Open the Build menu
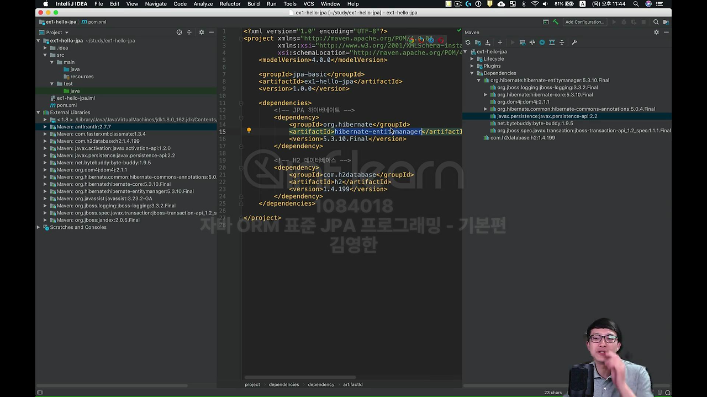 coord(254,4)
